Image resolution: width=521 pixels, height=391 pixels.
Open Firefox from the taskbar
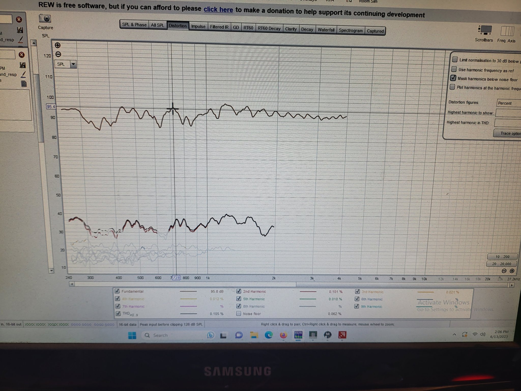tap(283, 335)
